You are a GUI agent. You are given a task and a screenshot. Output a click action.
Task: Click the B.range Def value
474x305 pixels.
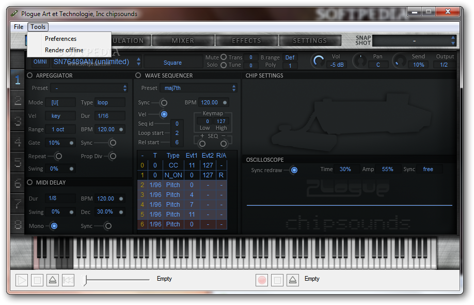[290, 57]
